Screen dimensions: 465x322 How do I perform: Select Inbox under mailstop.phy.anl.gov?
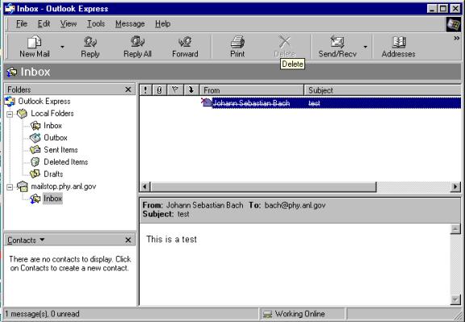tap(52, 199)
